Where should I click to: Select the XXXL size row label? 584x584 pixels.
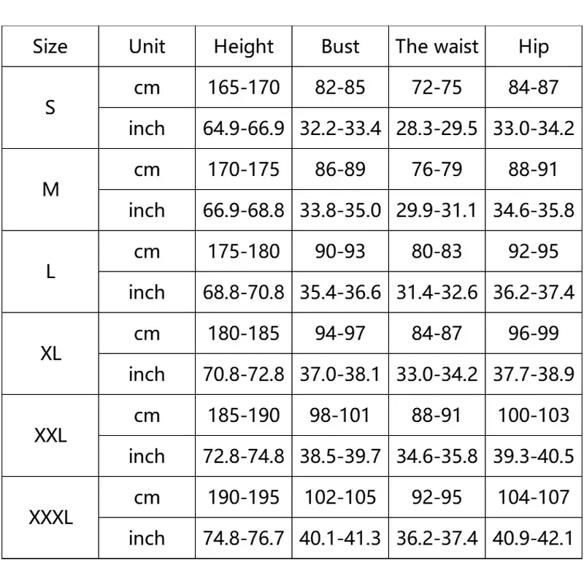coord(50,518)
